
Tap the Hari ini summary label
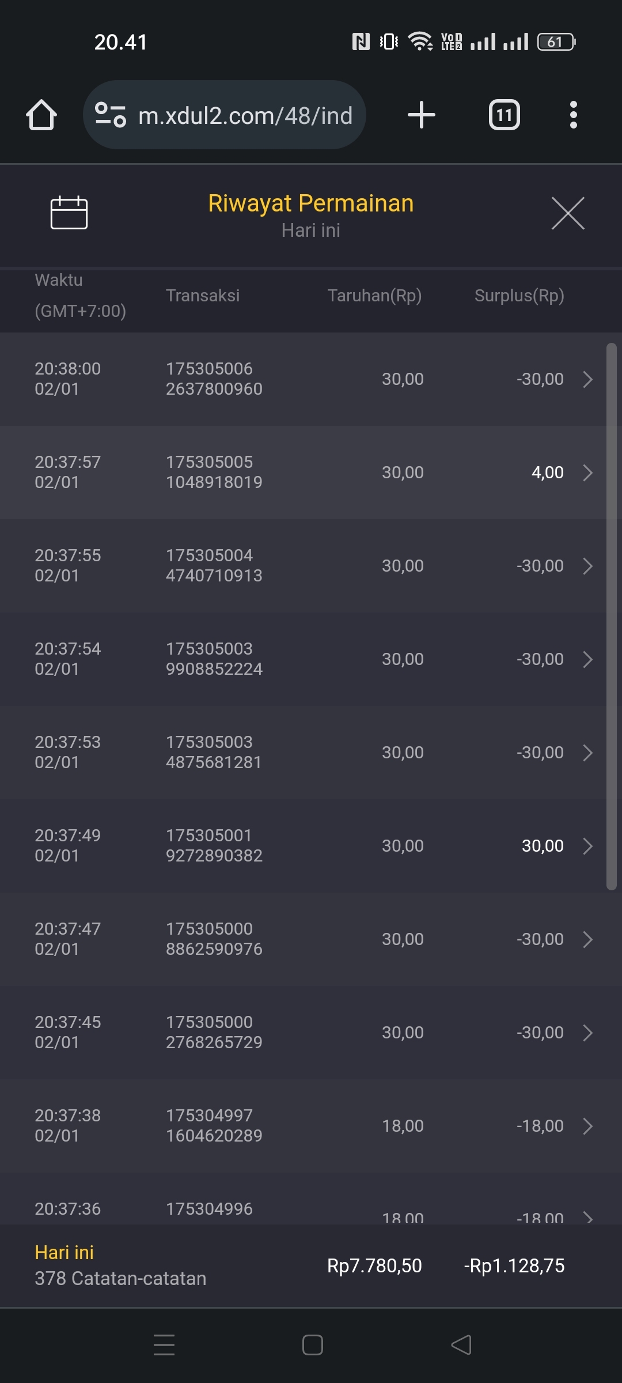(64, 1252)
